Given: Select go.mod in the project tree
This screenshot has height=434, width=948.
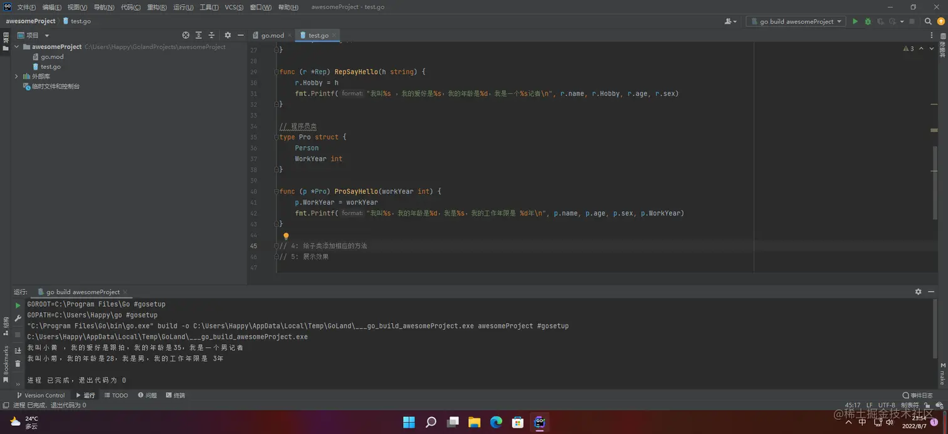Looking at the screenshot, I should tap(52, 56).
